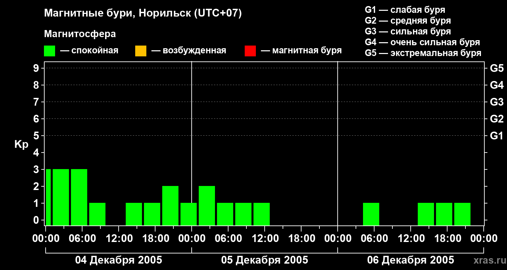Click the '— возбужденная' legend label
The image size is (507, 270).
click(189, 51)
